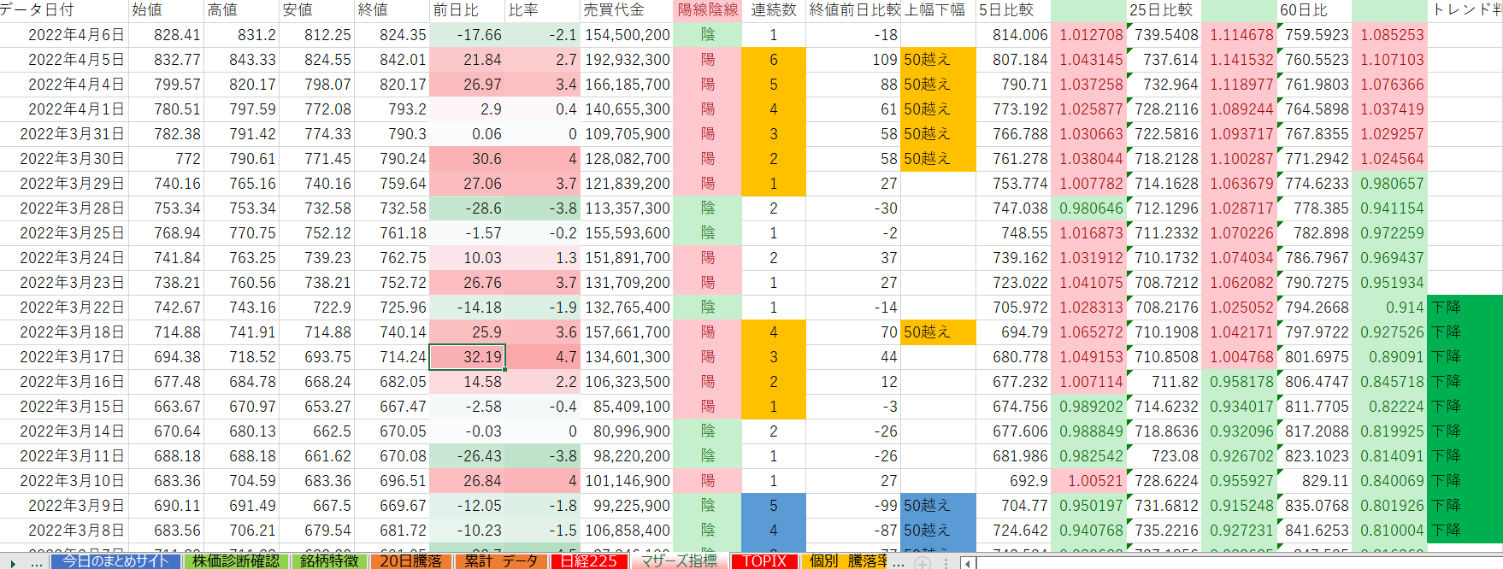Viewport: 1503px width, 569px height.
Task: Select date cell 2022年4月6日
Action: pyautogui.click(x=65, y=35)
